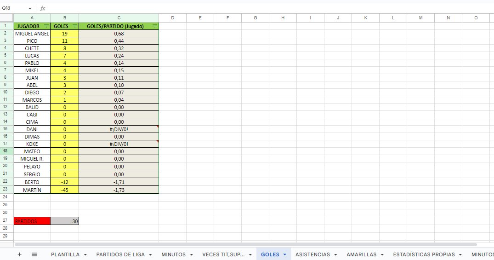Select column M header
This screenshot has height=260, width=494.
tap(420, 18)
